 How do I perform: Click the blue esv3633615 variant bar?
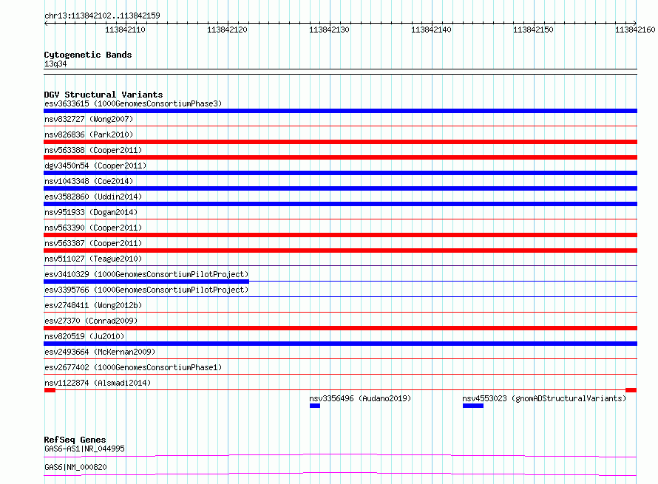[x=340, y=111]
